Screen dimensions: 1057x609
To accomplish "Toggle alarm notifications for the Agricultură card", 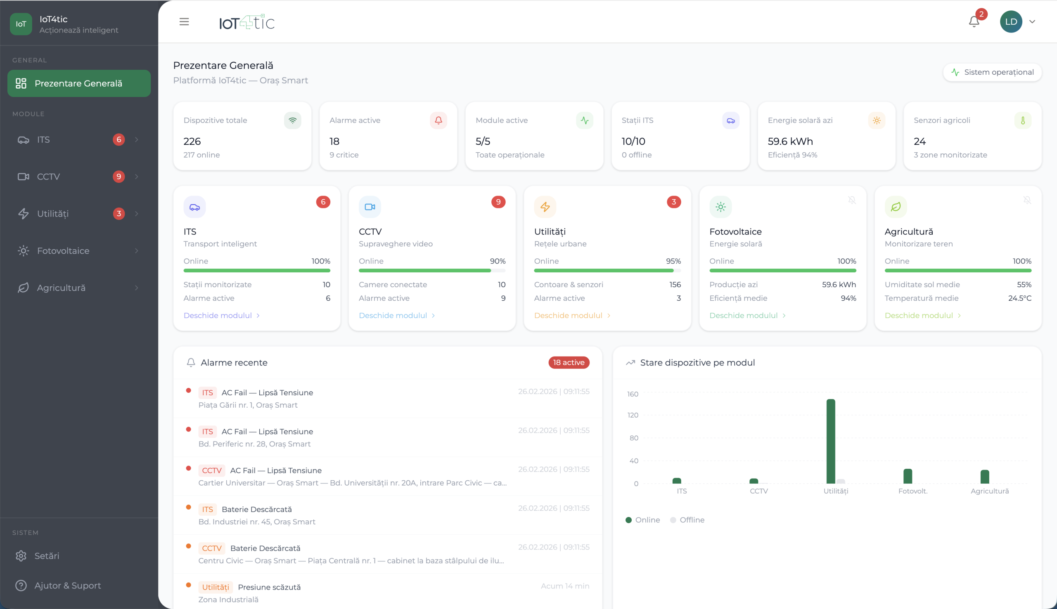I will point(1027,200).
